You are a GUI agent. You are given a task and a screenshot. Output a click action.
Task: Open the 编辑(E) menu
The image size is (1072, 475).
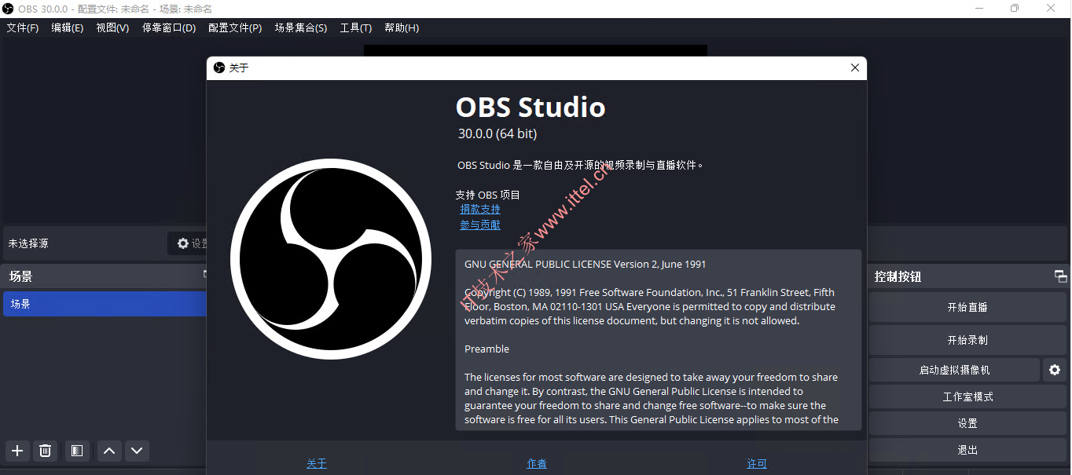point(68,28)
